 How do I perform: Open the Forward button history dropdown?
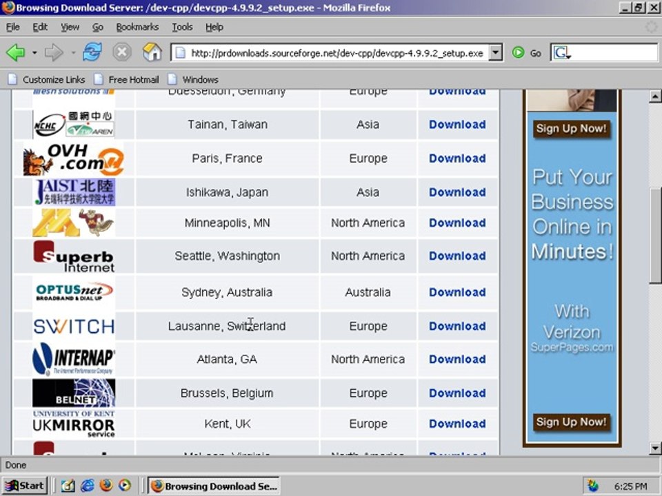[x=73, y=53]
